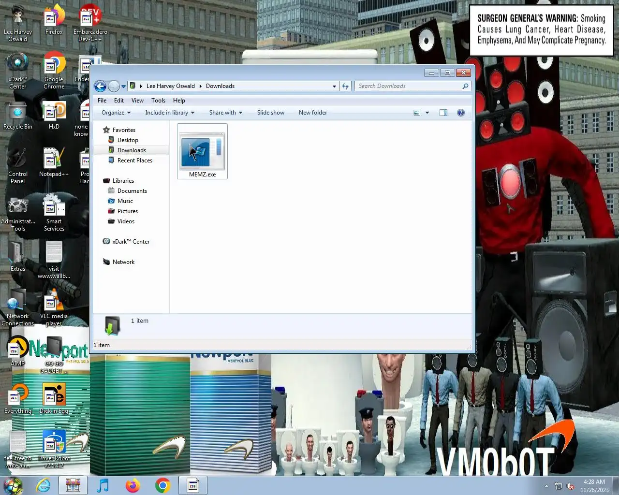Image resolution: width=619 pixels, height=495 pixels.
Task: Open Documents library
Action: [x=132, y=191]
